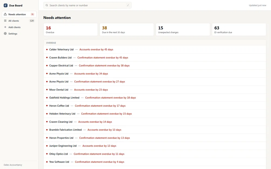Select Heron Coffee Ltd row
This screenshot has width=271, height=169.
point(155,106)
